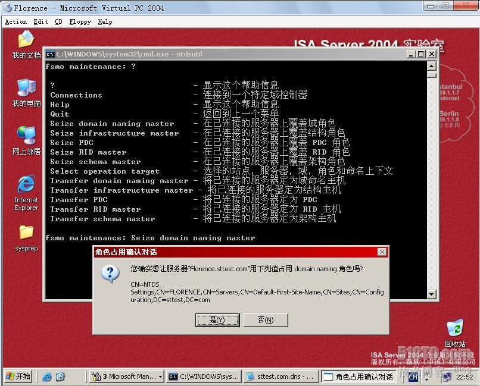Click 'Transfer schema master' help line
This screenshot has height=386, width=480.
click(193, 218)
